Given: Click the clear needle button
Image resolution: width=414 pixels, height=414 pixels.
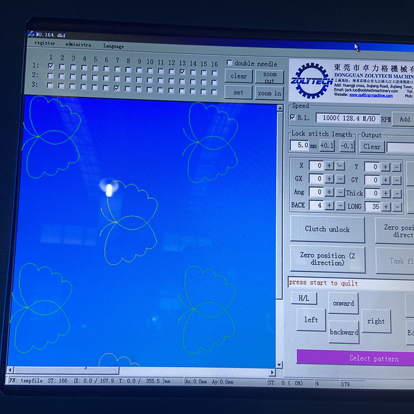Looking at the screenshot, I should tap(239, 76).
